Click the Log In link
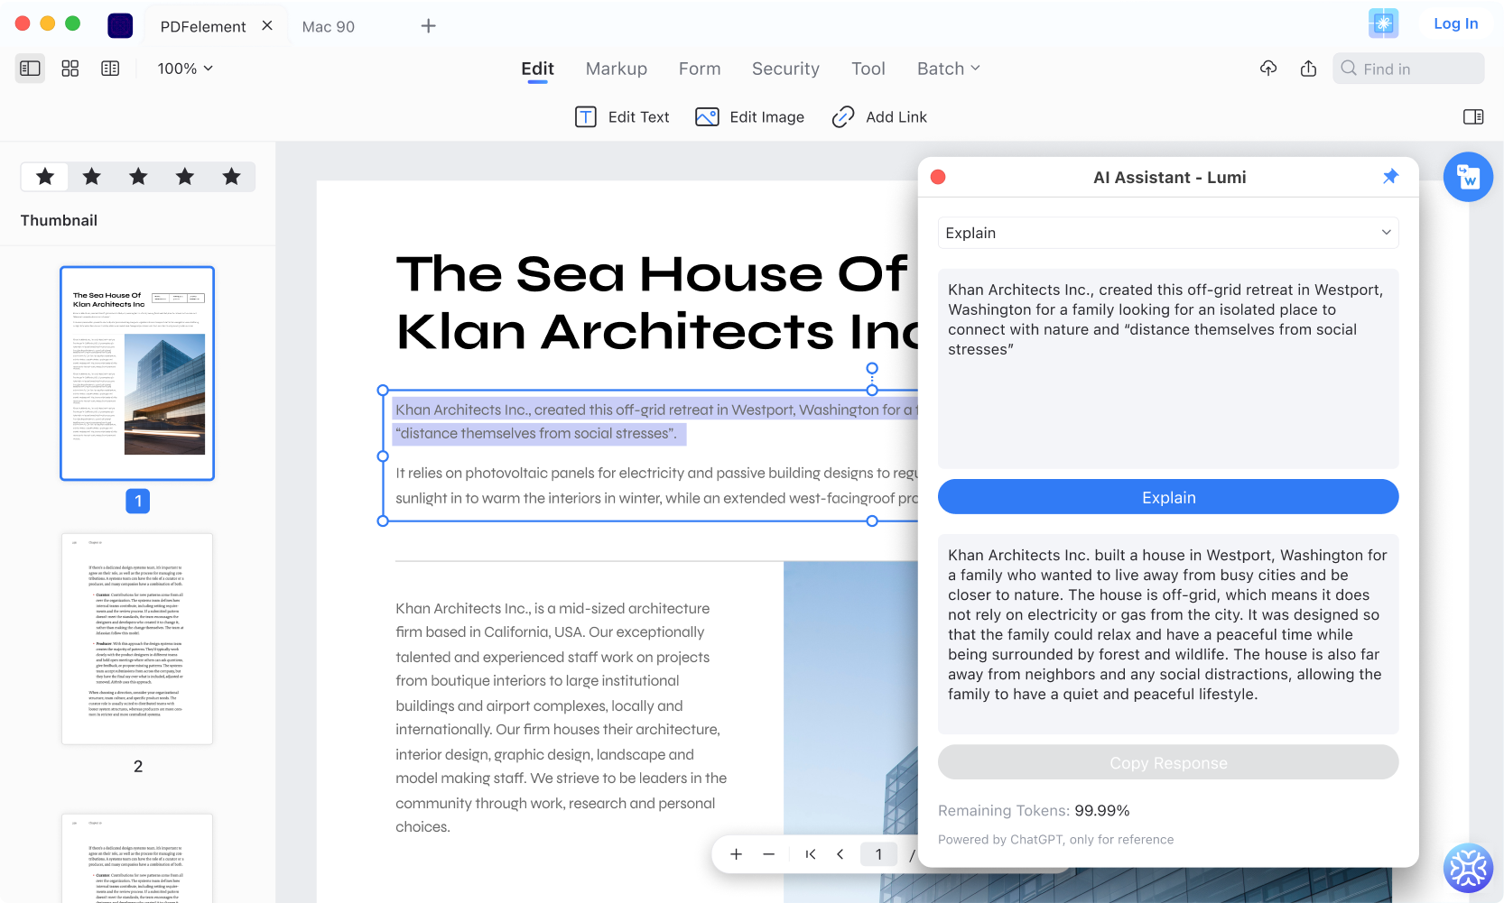Screen dimensions: 1504x903 pos(1455,24)
